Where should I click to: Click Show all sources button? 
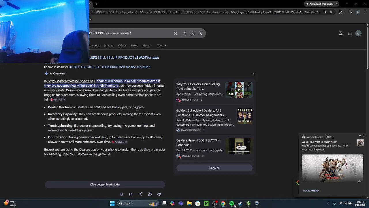214,168
